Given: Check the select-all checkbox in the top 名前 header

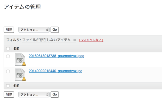Looking at the screenshot, I should (8, 49).
